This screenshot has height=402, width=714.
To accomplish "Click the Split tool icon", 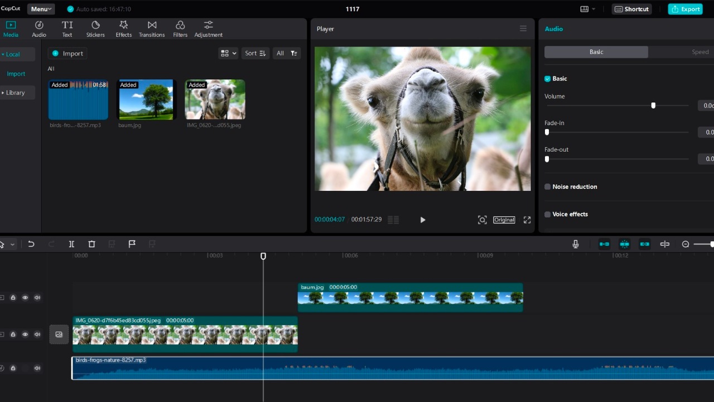I will click(71, 244).
